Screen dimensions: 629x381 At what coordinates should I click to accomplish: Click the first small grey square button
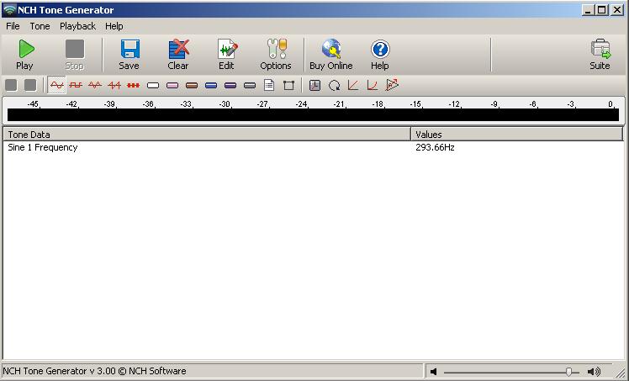tap(11, 85)
